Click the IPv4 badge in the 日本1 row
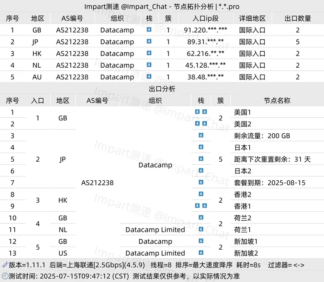 click(201, 147)
